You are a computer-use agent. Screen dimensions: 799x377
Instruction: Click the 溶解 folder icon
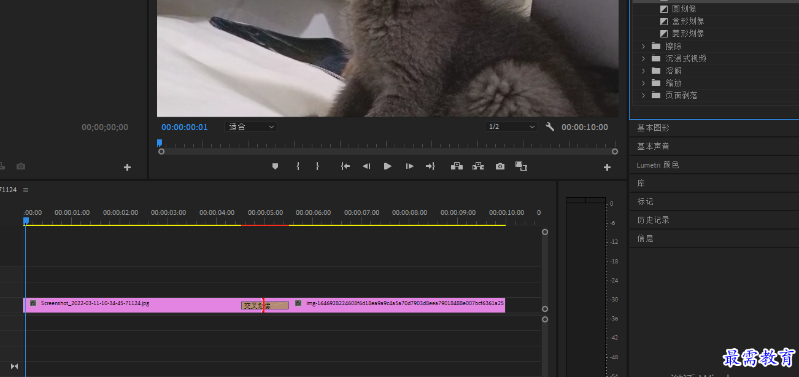tap(656, 71)
